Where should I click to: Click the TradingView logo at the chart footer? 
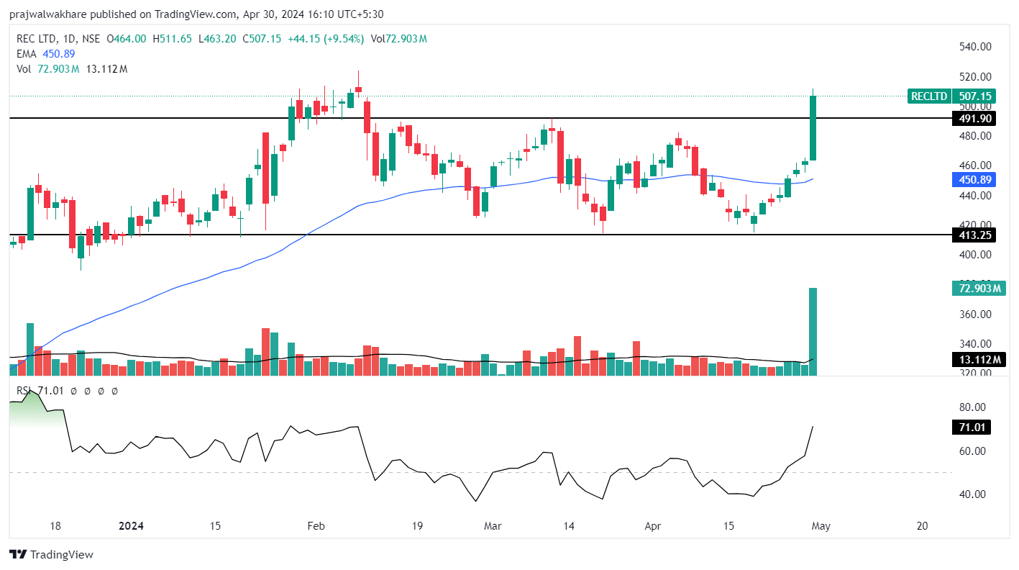click(51, 554)
